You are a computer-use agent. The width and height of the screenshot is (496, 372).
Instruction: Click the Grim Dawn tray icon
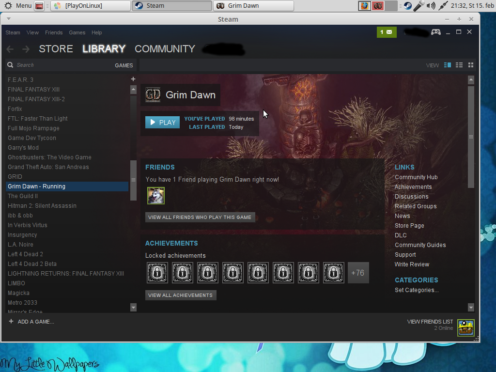pos(378,6)
